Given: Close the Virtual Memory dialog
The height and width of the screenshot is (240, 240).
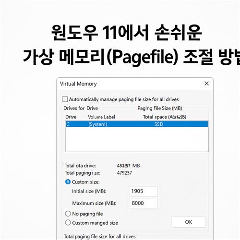Looking at the screenshot, I should coord(206,84).
